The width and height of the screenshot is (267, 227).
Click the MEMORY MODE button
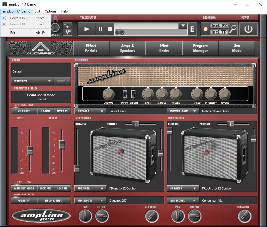pyautogui.click(x=24, y=188)
